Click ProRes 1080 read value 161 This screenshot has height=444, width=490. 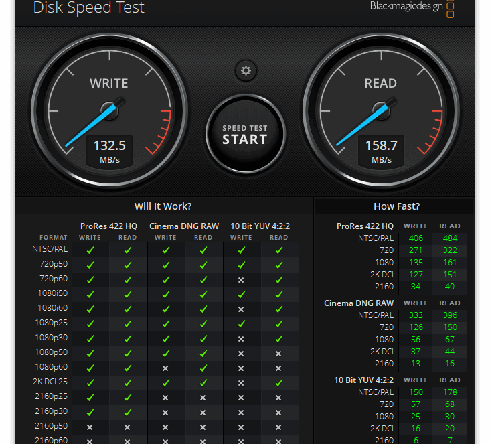pyautogui.click(x=450, y=263)
